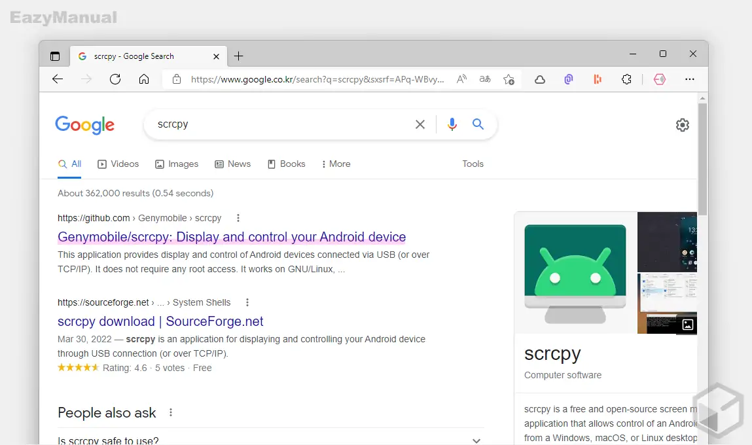Open Google settings gear

pyautogui.click(x=682, y=125)
